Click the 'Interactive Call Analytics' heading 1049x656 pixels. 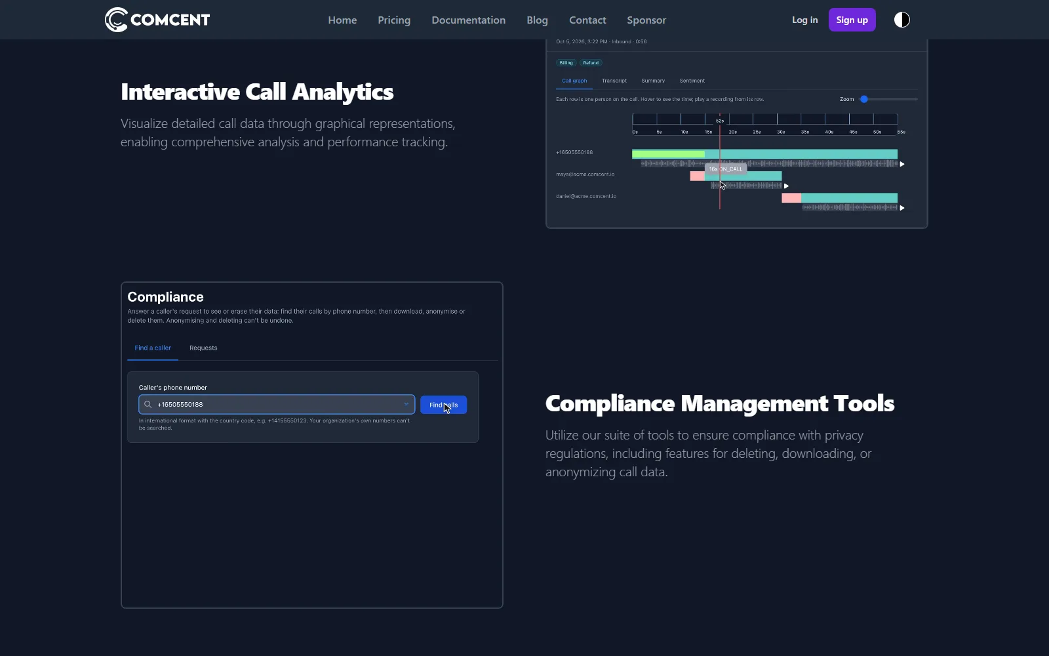click(257, 92)
